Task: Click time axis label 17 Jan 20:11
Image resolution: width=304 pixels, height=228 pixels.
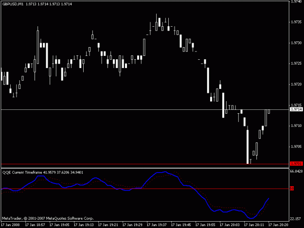Action: (x=254, y=225)
